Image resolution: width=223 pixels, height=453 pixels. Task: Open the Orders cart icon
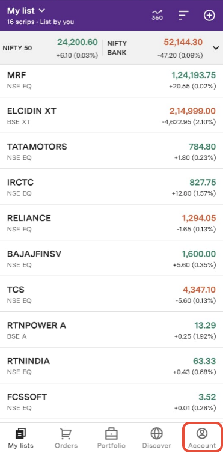[x=66, y=433]
